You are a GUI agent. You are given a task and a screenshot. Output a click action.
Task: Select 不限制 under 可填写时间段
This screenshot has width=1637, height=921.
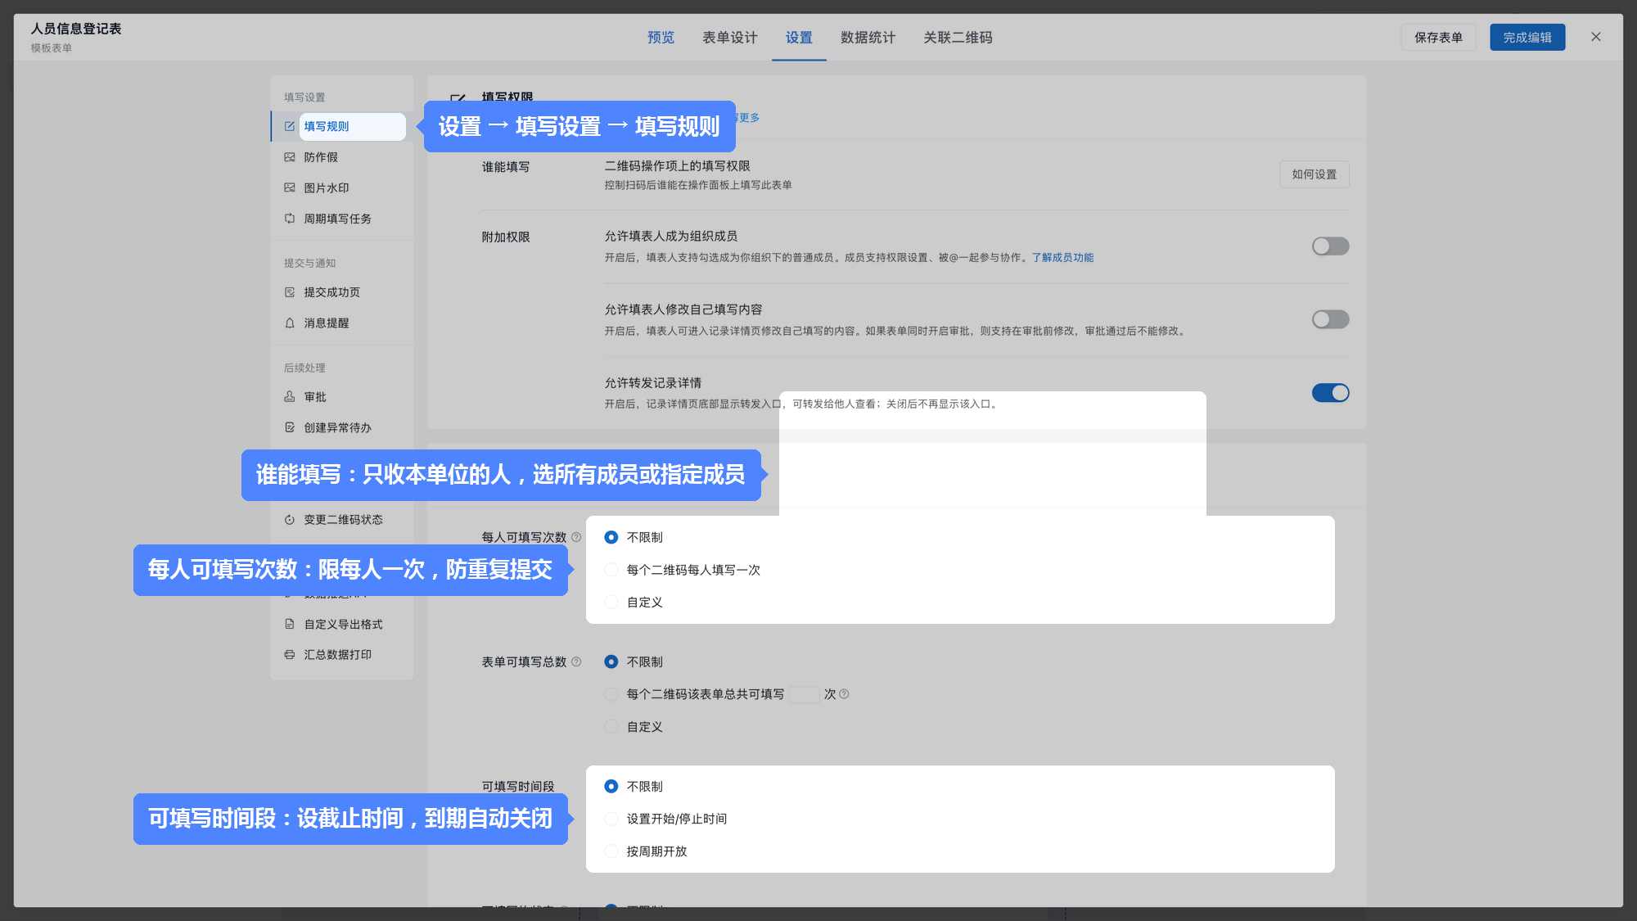[611, 786]
